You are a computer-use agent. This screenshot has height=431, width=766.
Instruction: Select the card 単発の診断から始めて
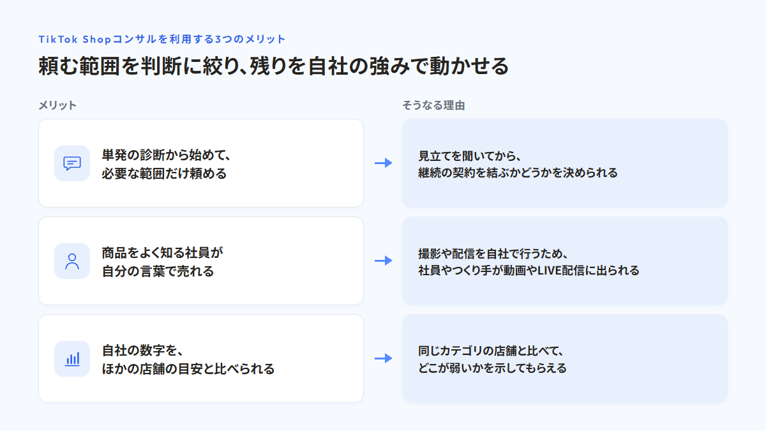tap(201, 163)
